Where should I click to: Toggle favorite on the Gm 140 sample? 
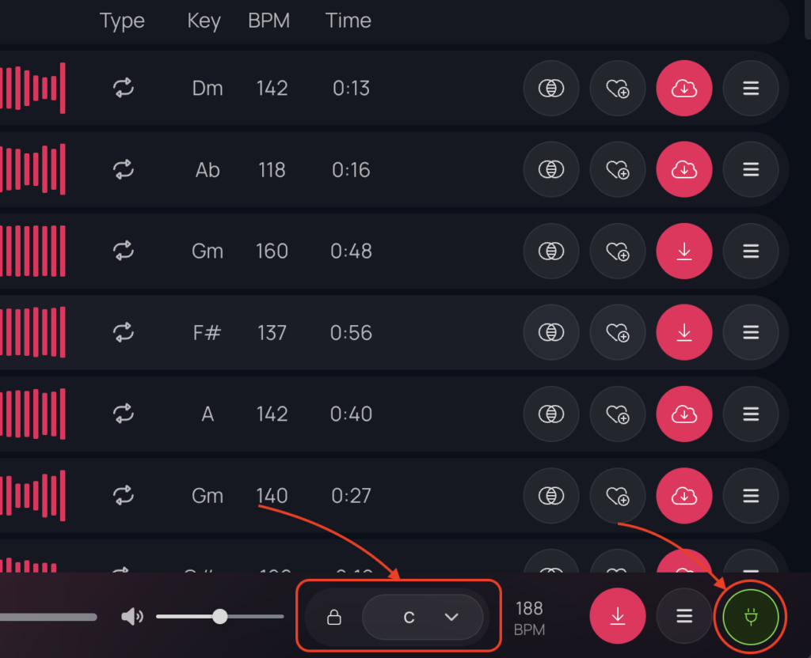(618, 496)
